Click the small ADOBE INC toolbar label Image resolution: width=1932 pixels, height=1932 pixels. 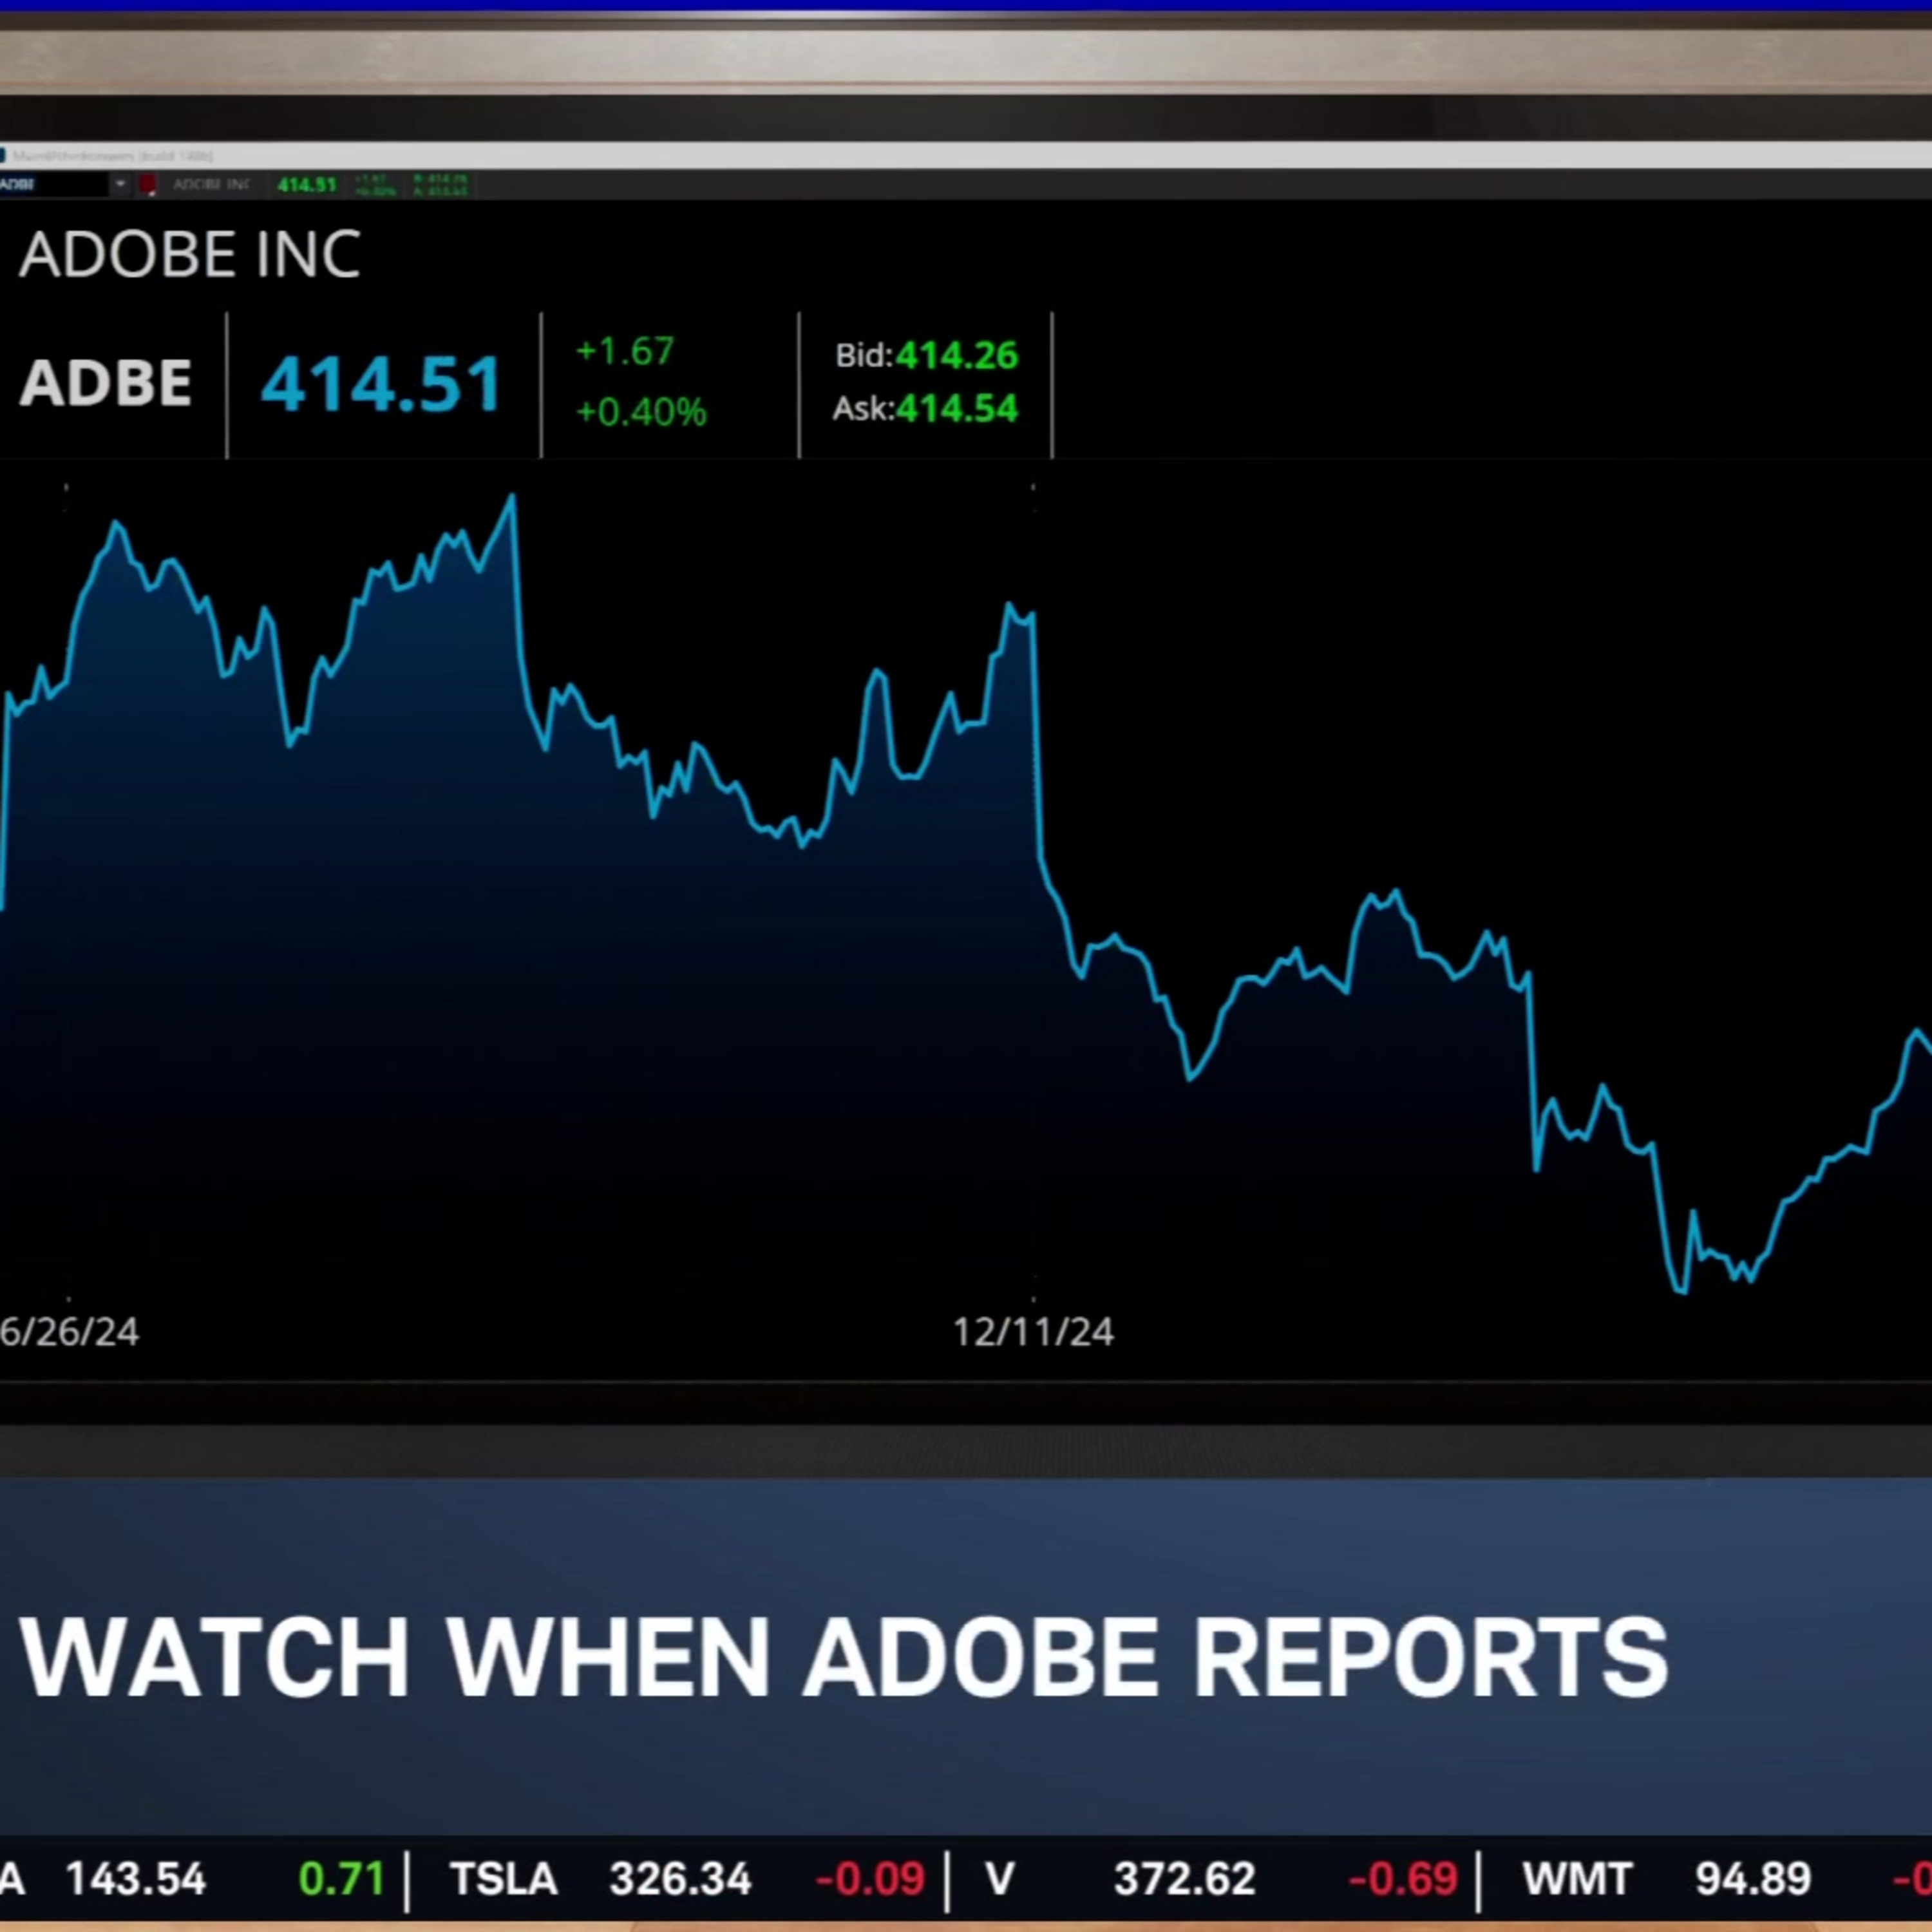211,185
